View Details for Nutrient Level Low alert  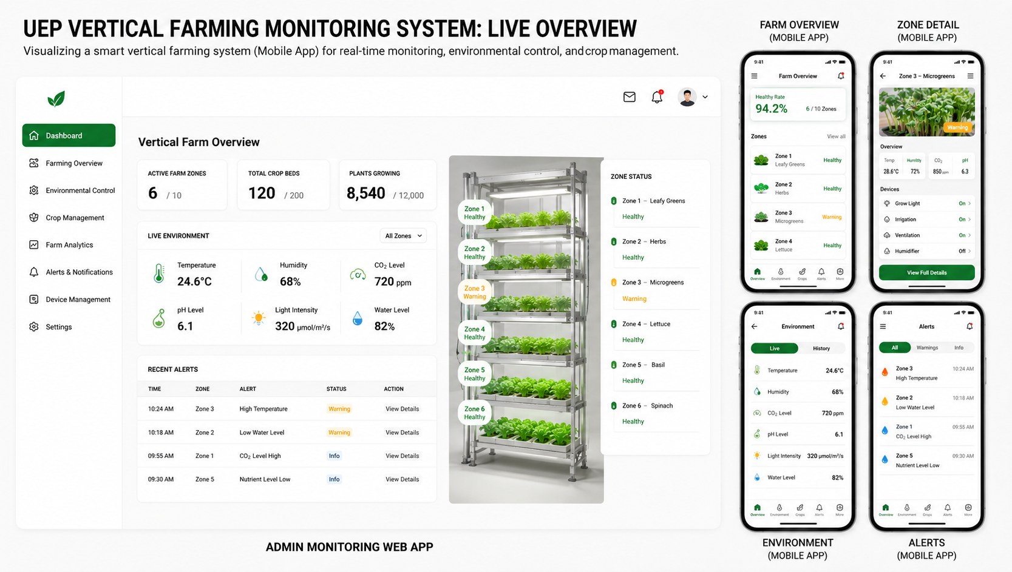point(402,479)
